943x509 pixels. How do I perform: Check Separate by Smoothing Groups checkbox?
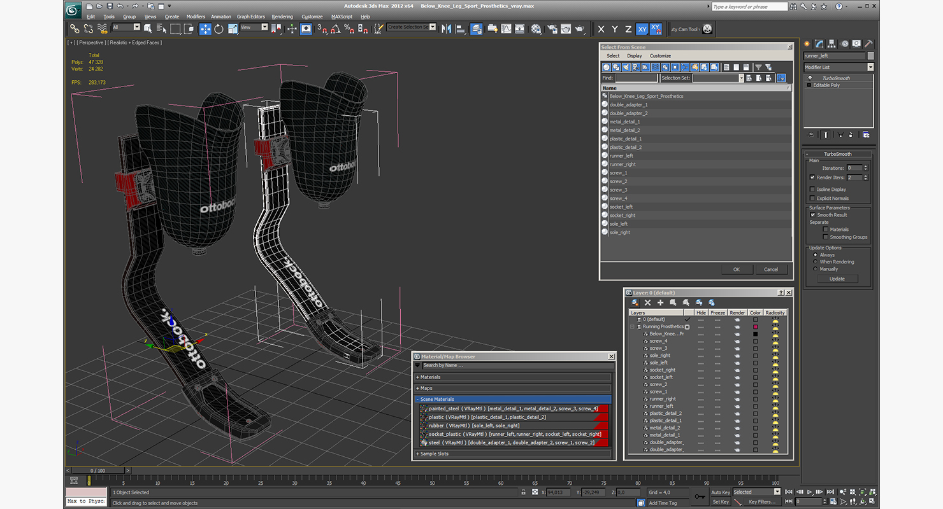[826, 237]
